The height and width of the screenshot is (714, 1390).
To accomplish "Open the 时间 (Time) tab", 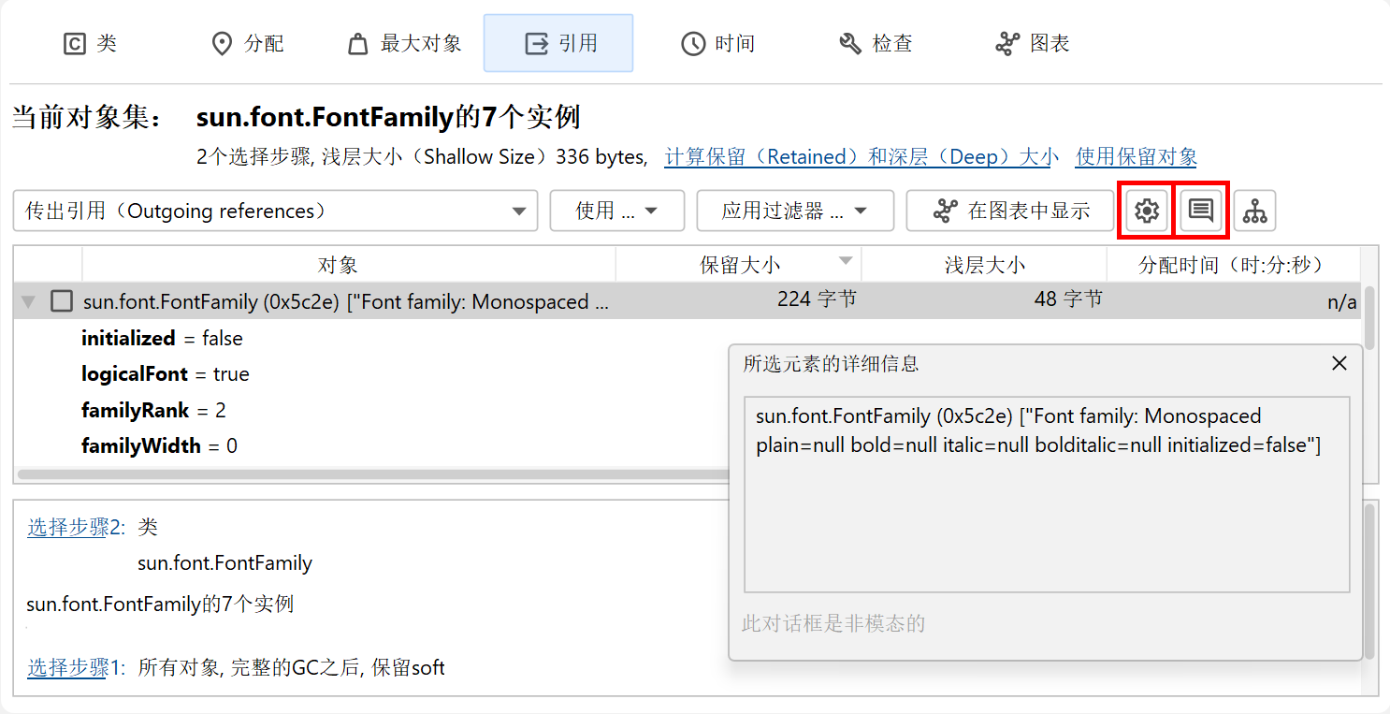I will pos(717,44).
